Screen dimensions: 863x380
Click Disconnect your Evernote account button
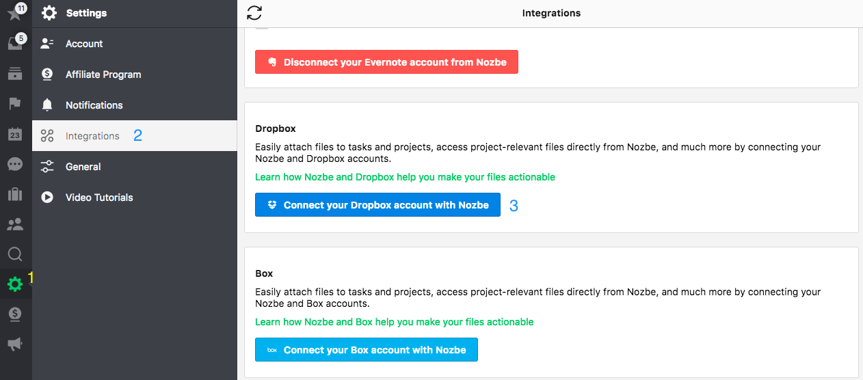coord(386,62)
